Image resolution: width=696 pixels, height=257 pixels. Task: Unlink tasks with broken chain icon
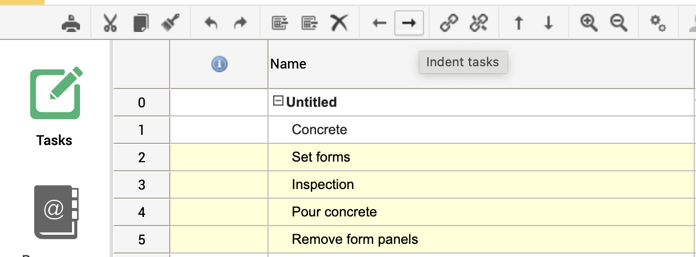(478, 23)
